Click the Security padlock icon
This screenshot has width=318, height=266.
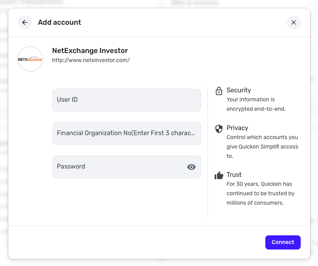[219, 91]
